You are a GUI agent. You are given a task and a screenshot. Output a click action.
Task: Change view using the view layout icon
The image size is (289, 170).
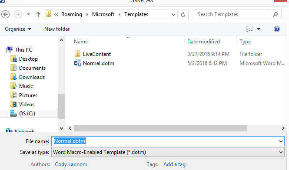pyautogui.click(x=249, y=29)
